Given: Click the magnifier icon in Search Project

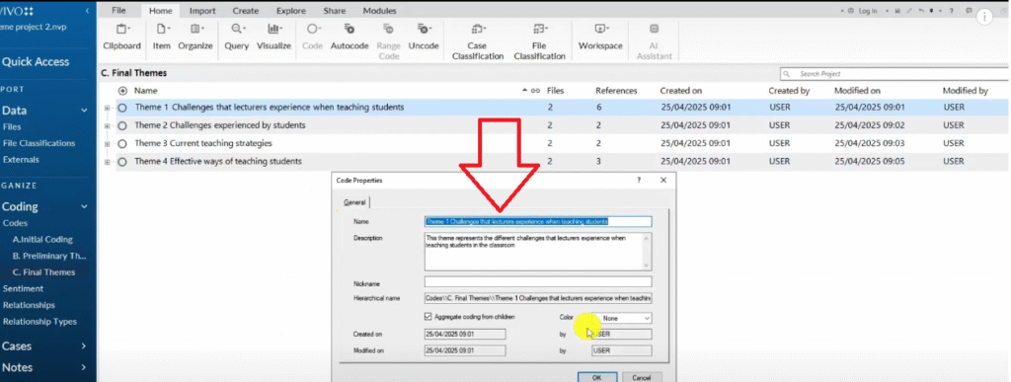Looking at the screenshot, I should point(788,74).
